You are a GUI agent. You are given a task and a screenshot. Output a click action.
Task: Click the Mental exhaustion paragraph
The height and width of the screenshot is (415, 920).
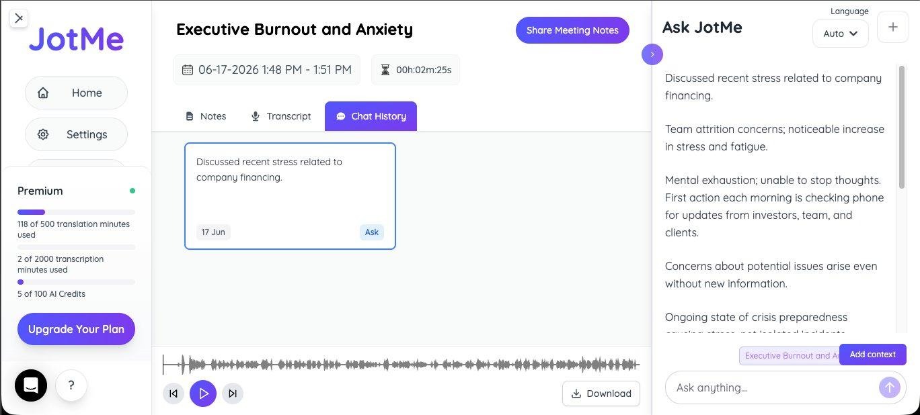pyautogui.click(x=775, y=206)
